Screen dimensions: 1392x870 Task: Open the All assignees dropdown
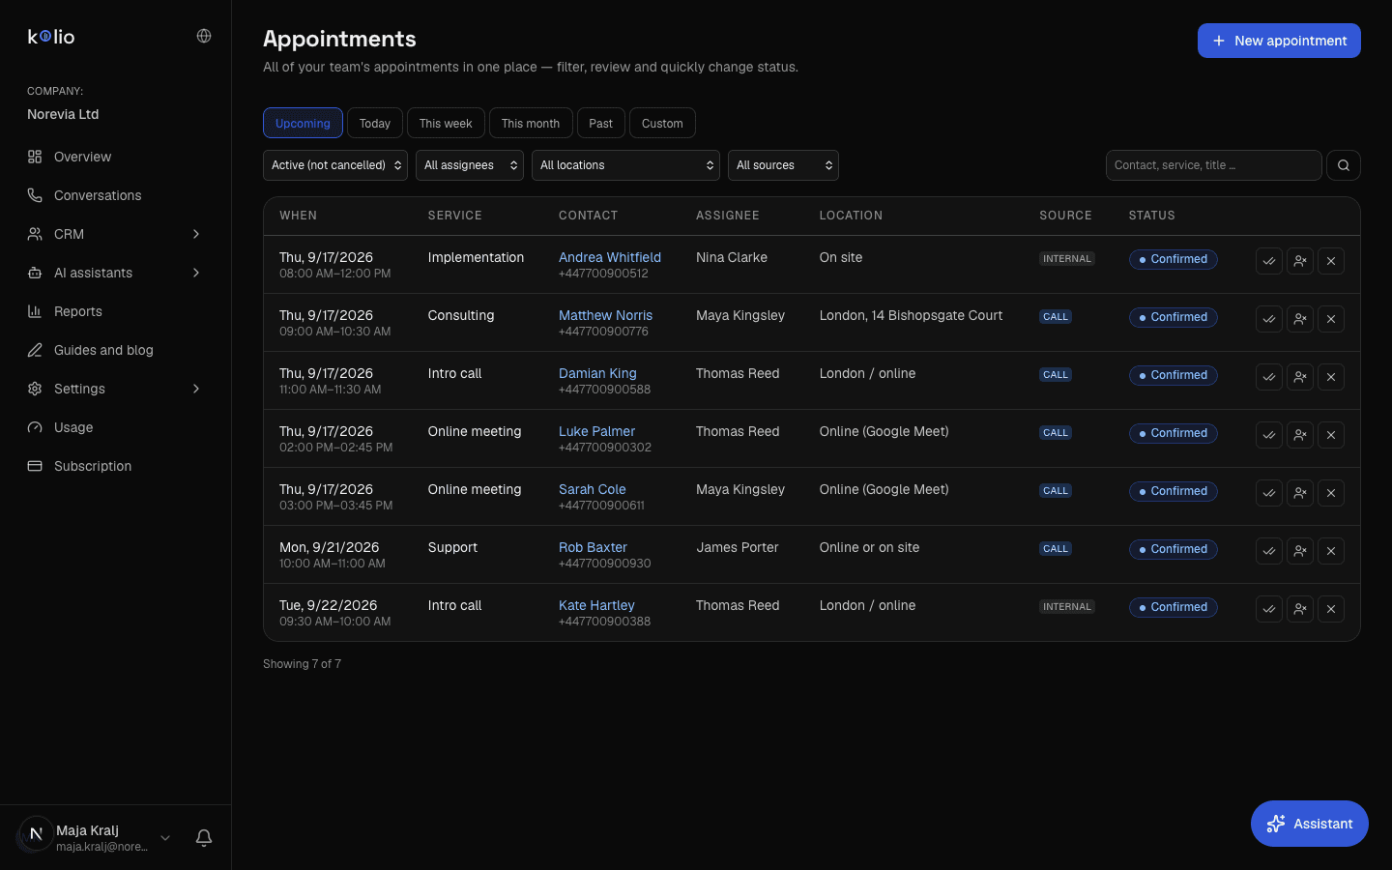pyautogui.click(x=470, y=165)
